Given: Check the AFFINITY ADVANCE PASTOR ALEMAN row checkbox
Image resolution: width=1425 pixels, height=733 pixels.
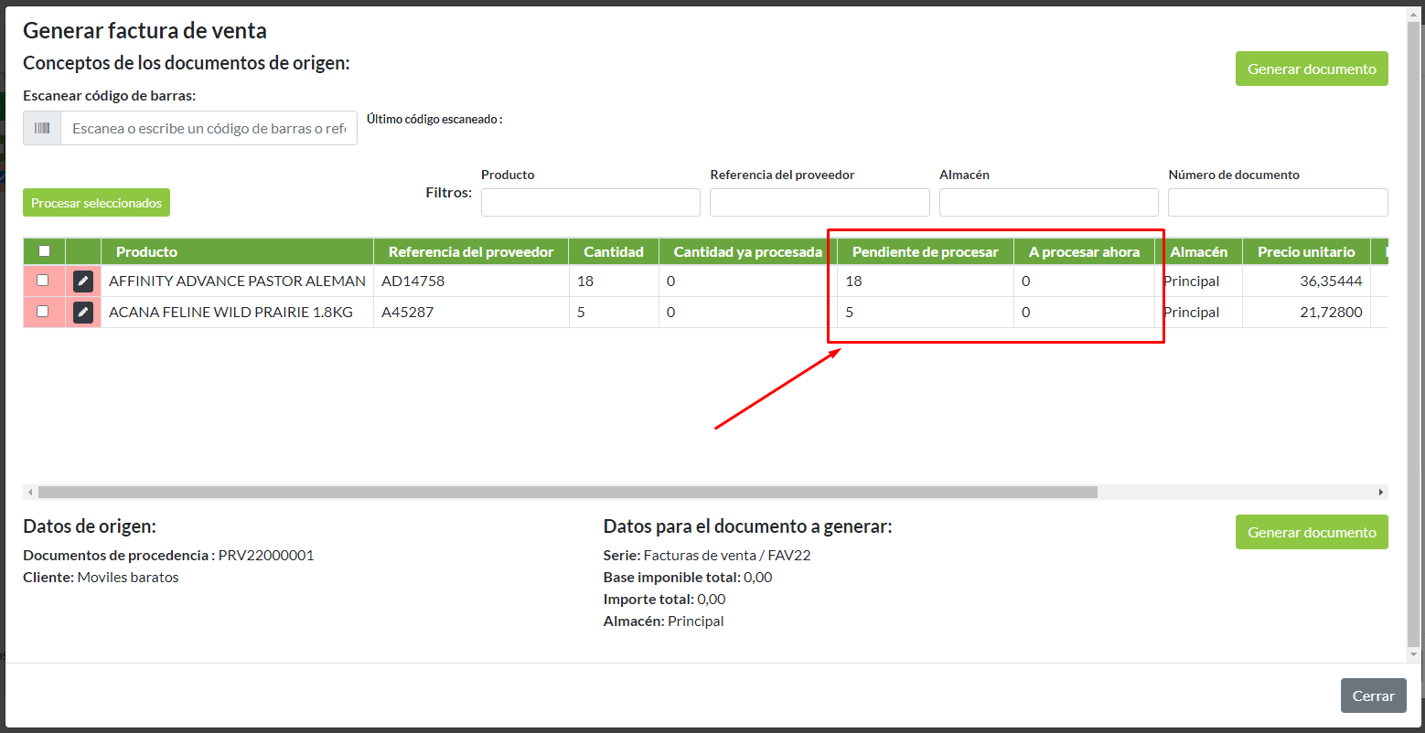Looking at the screenshot, I should click(43, 281).
